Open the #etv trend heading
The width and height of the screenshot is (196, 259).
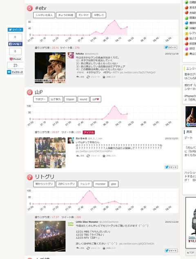tap(40, 8)
